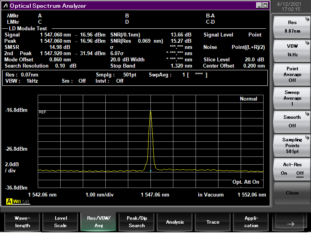This screenshot has width=311, height=233.
Task: Click the spectrum peak on the trace
Action: coord(150,111)
